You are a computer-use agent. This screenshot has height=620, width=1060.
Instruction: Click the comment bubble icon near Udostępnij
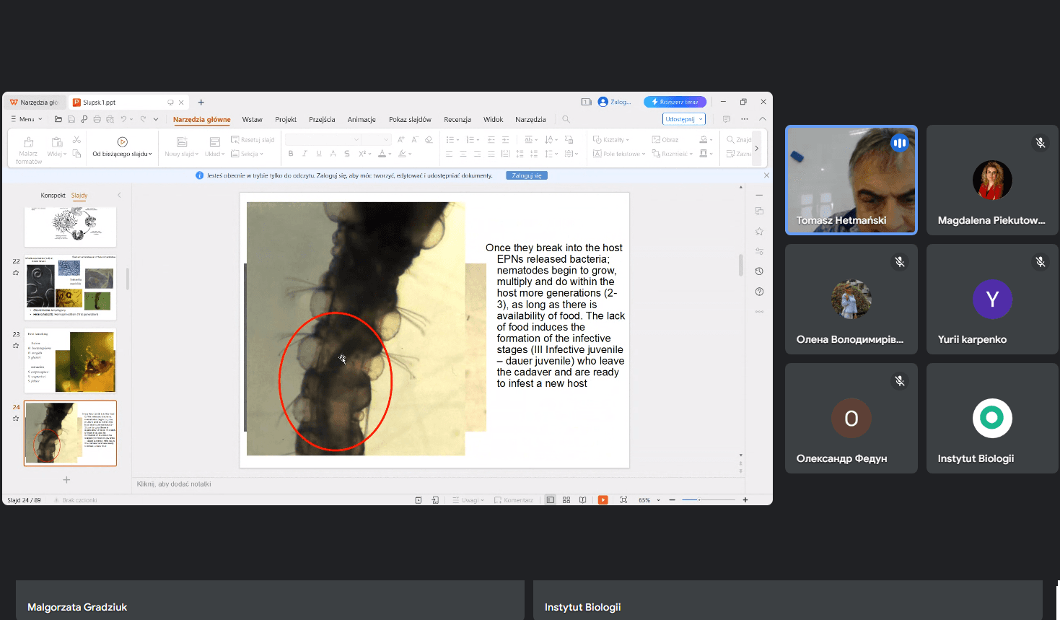[727, 119]
